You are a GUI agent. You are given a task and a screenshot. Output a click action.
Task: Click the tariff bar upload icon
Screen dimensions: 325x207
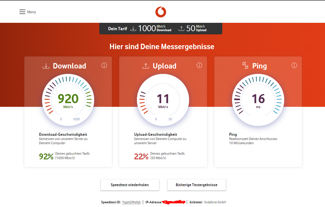(x=181, y=29)
